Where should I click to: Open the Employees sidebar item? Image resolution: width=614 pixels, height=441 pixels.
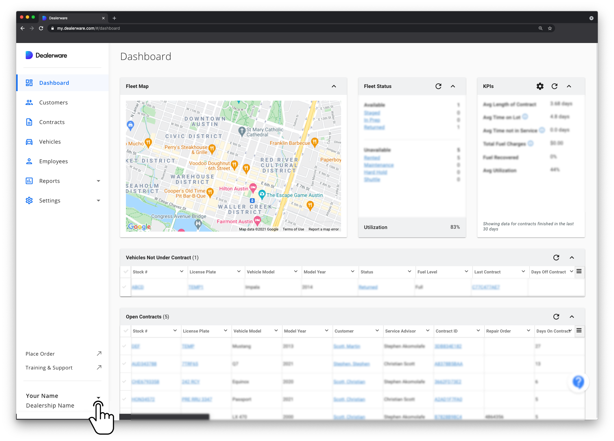[x=63, y=161]
